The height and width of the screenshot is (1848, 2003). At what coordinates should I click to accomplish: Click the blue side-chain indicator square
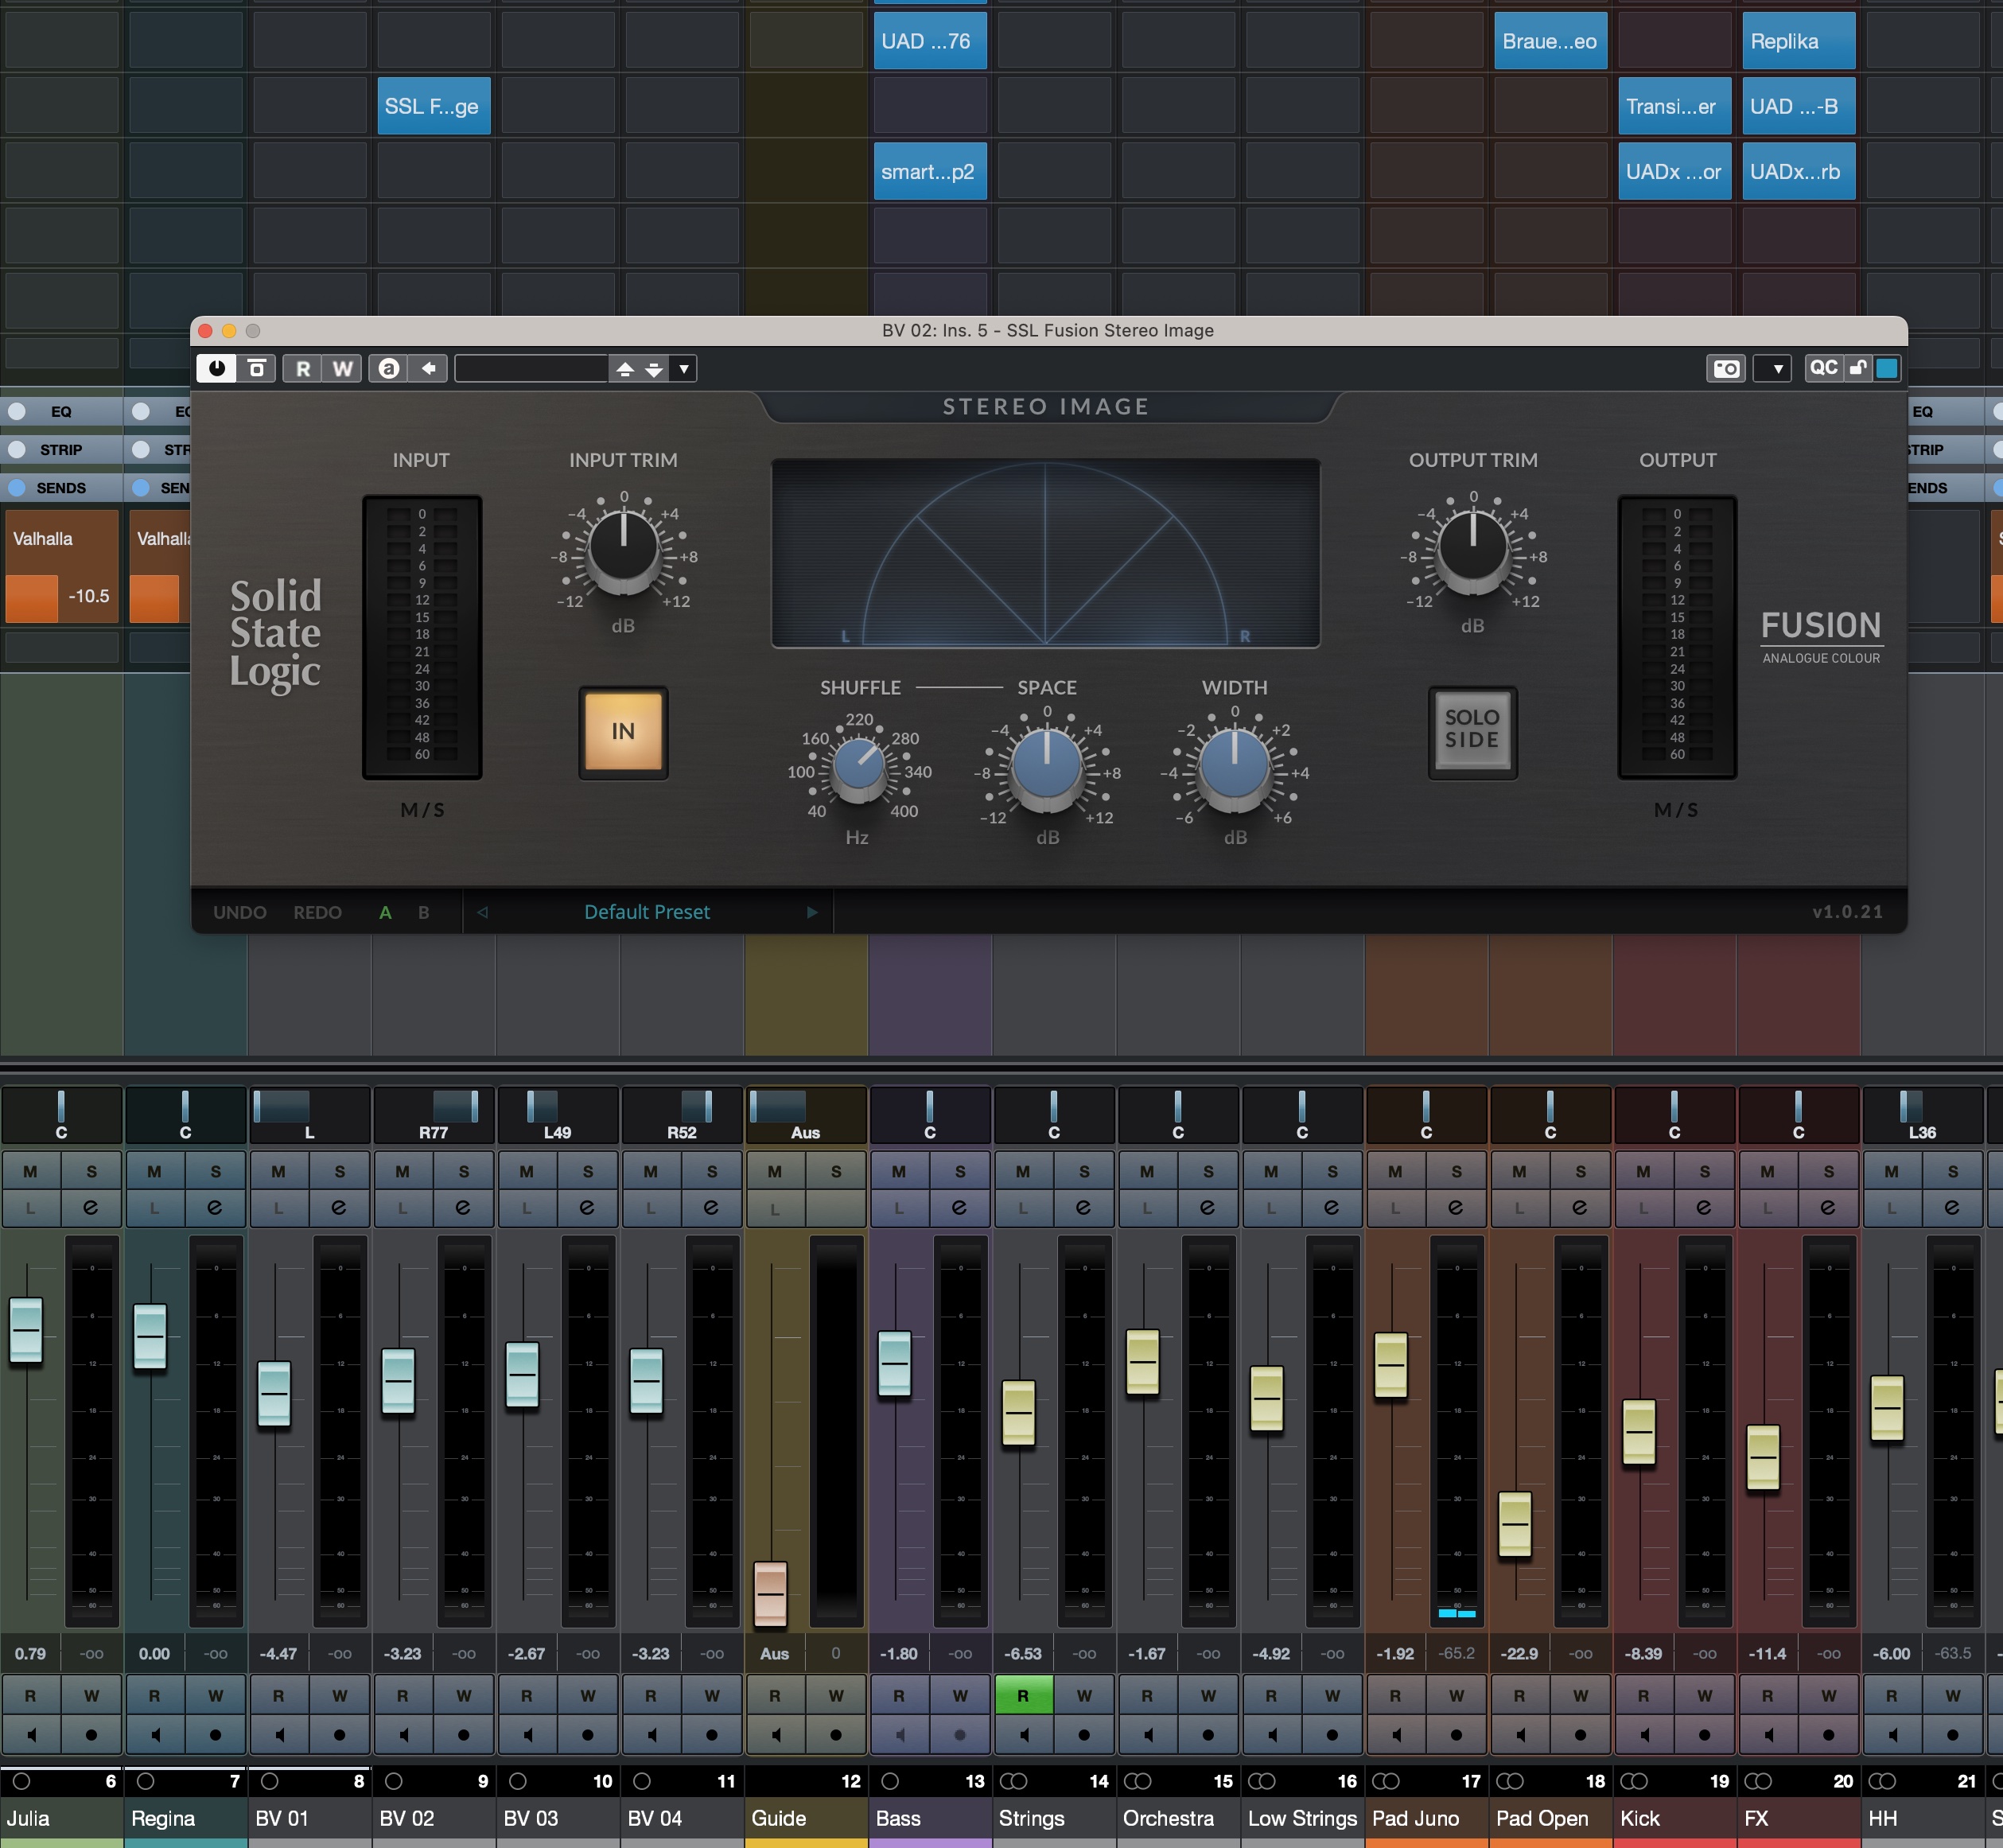[x=1887, y=368]
